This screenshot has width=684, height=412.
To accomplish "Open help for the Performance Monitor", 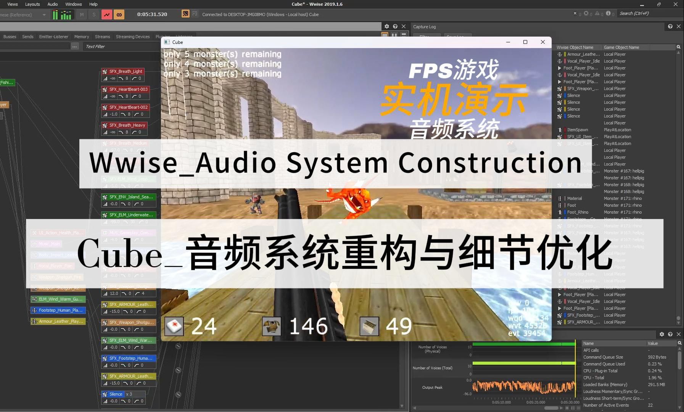I will [x=670, y=334].
